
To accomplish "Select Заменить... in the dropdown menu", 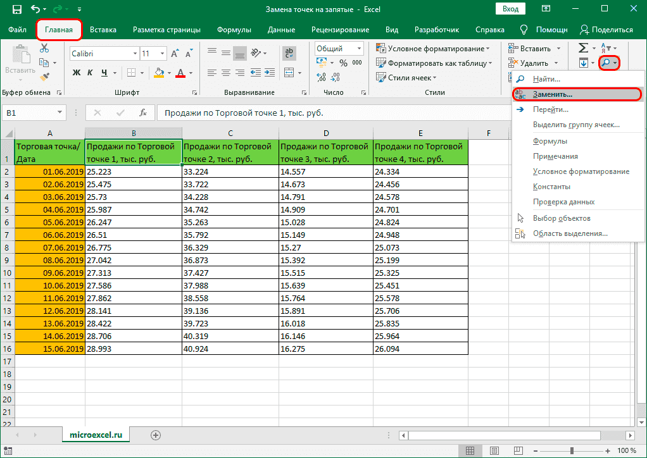I will pos(553,94).
